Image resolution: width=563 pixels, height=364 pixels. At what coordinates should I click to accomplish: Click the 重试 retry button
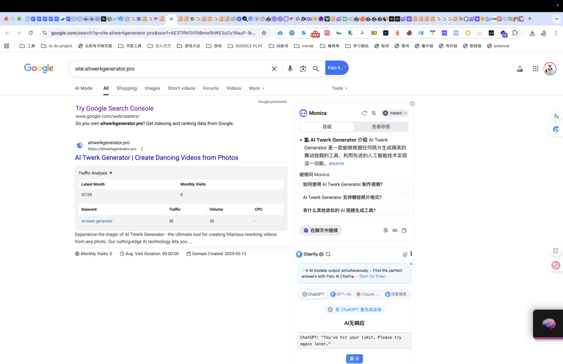click(354, 359)
